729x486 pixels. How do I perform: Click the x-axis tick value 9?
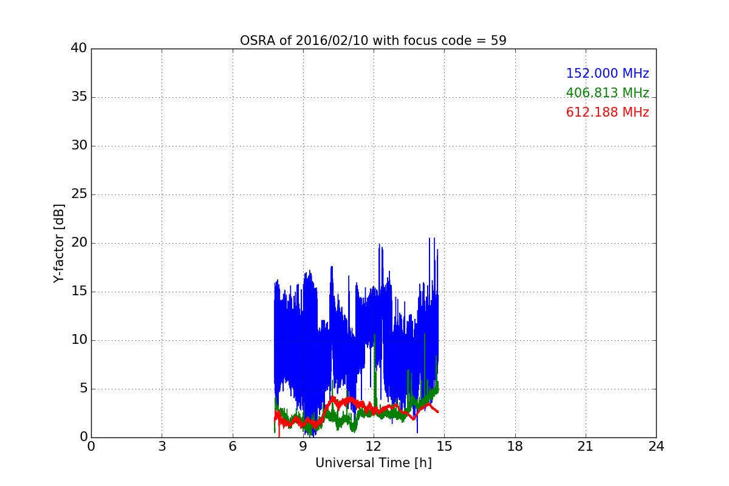tap(303, 447)
